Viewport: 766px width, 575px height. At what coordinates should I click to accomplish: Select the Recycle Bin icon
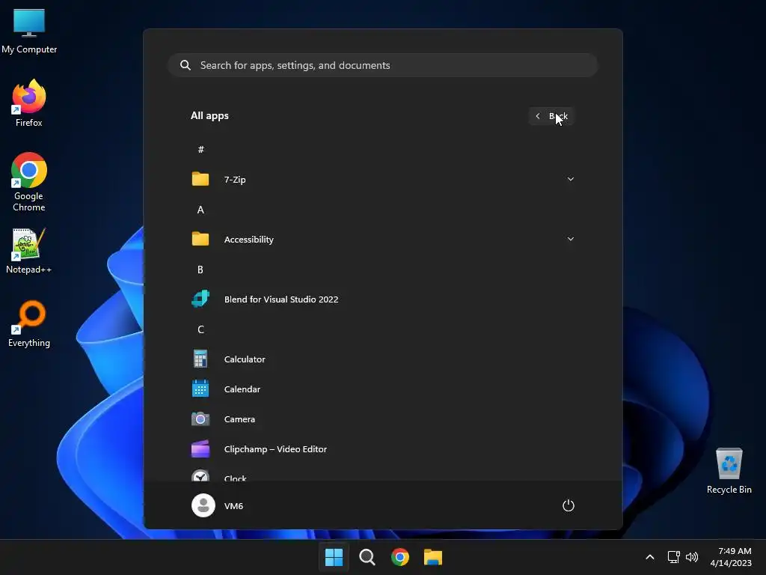click(729, 471)
